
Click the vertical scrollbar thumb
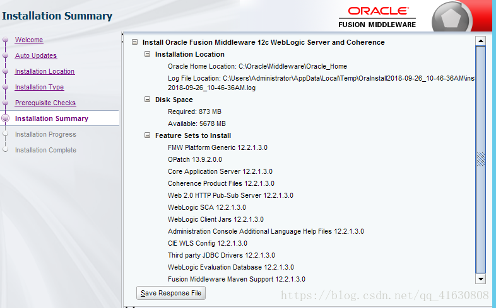click(x=480, y=159)
